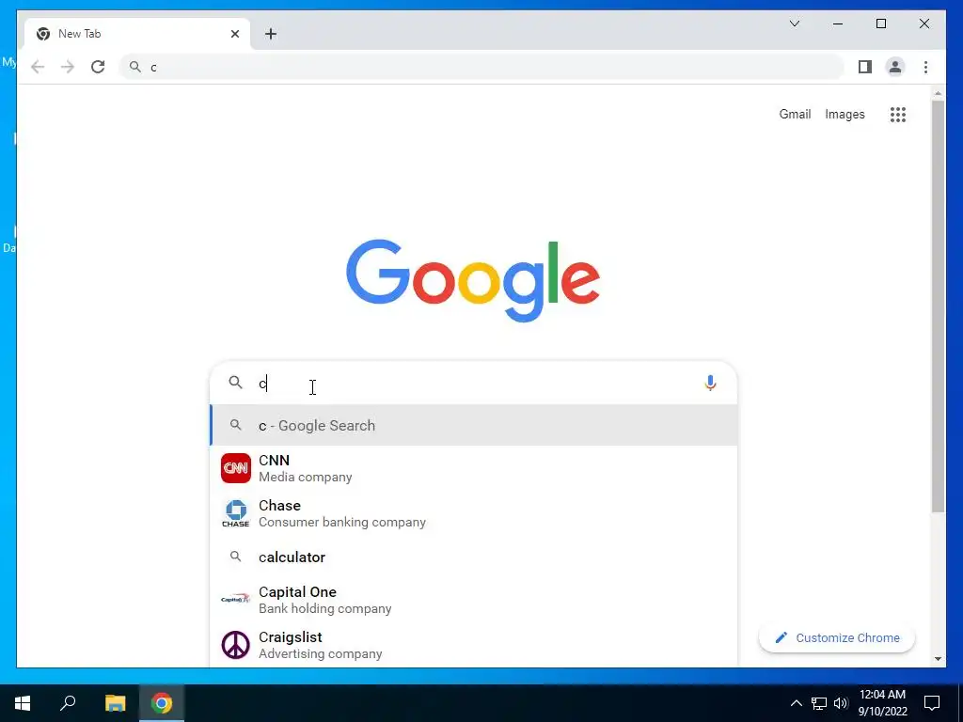Screen dimensions: 963x722
Task: Open the Images link
Action: 845,114
